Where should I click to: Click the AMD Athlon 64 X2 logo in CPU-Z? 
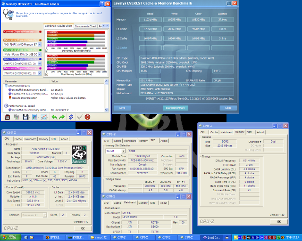(x=79, y=154)
